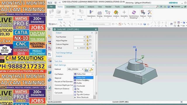Select Follow Part cut pattern option
This screenshot has width=187, height=105.
pyautogui.click(x=83, y=78)
